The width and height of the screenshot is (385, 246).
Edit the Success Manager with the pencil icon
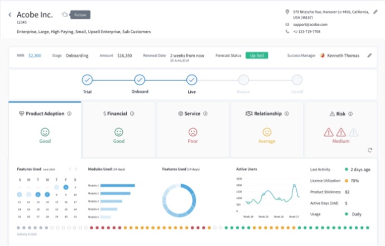[x=369, y=55]
